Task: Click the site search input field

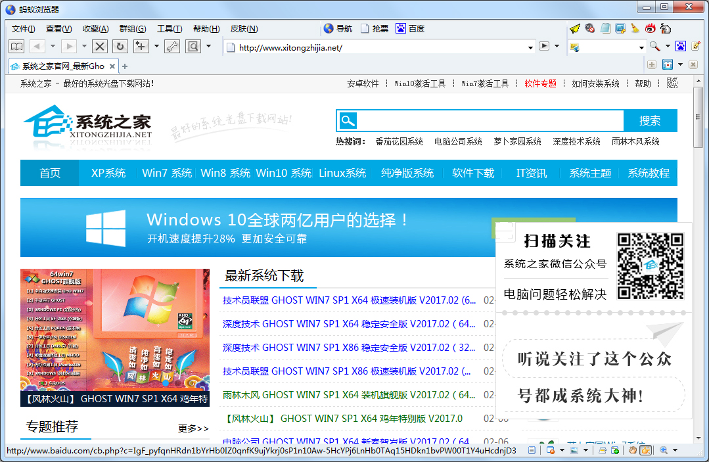Action: (491, 121)
